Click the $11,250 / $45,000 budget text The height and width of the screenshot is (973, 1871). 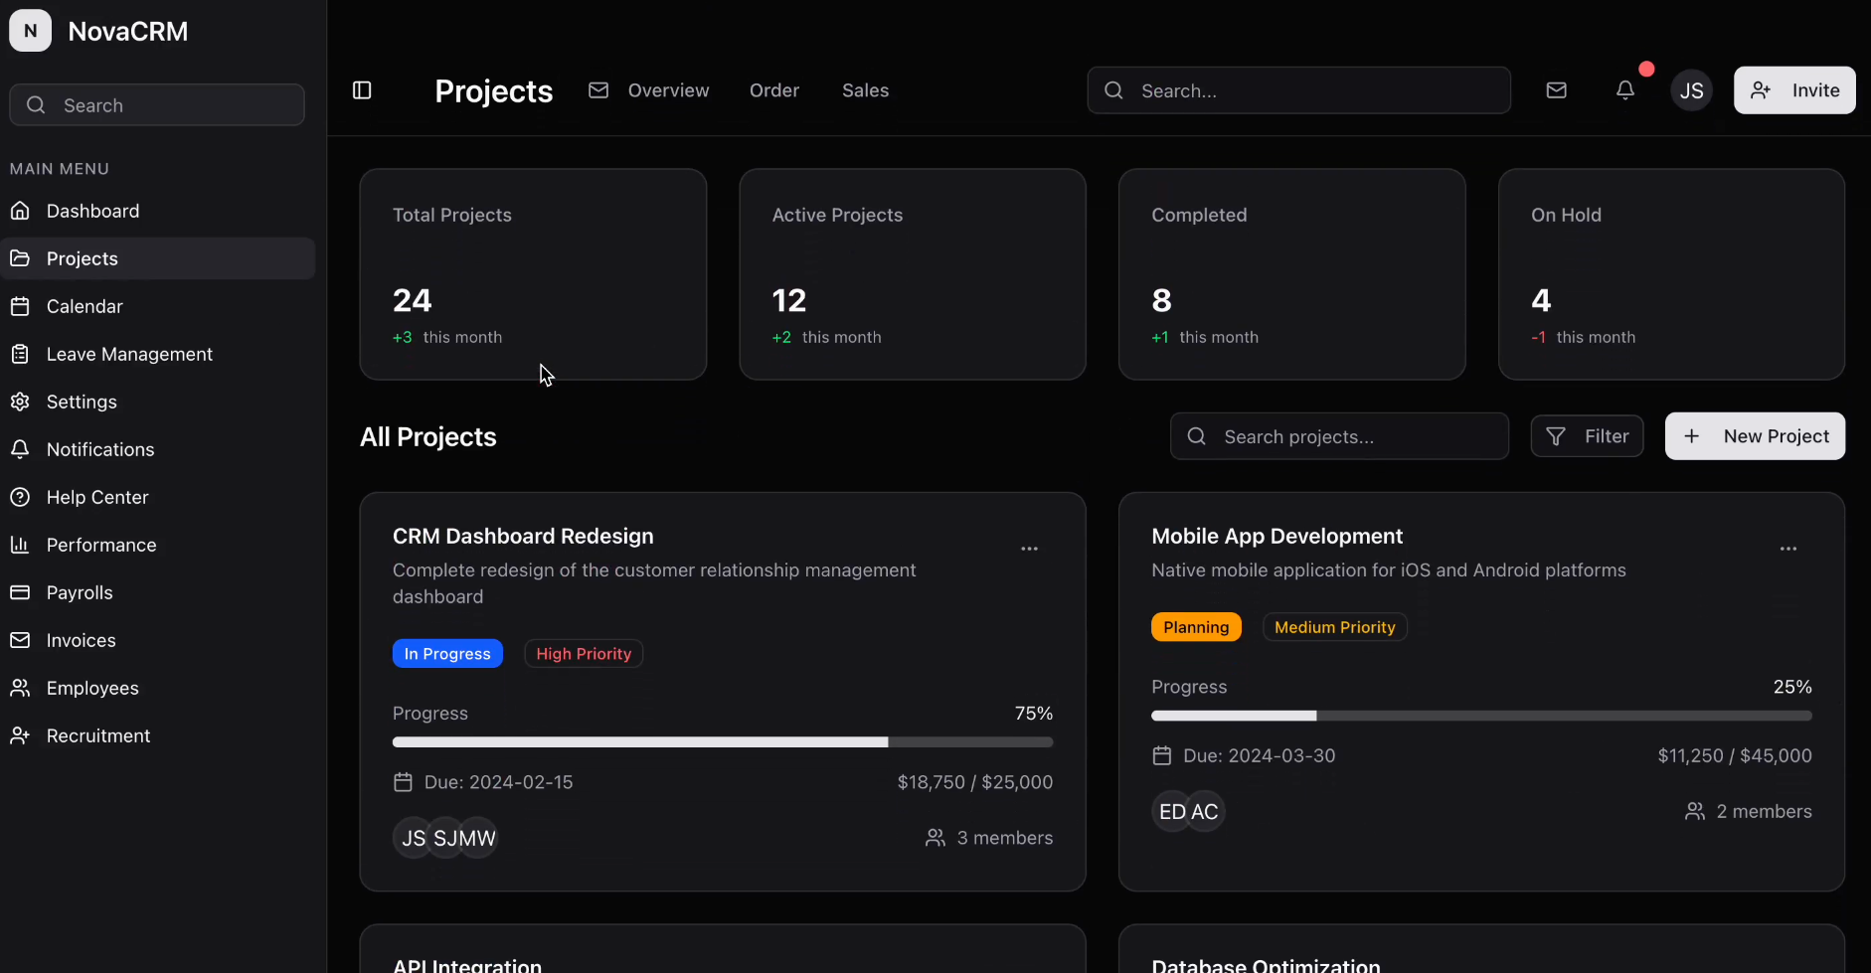1735,755
